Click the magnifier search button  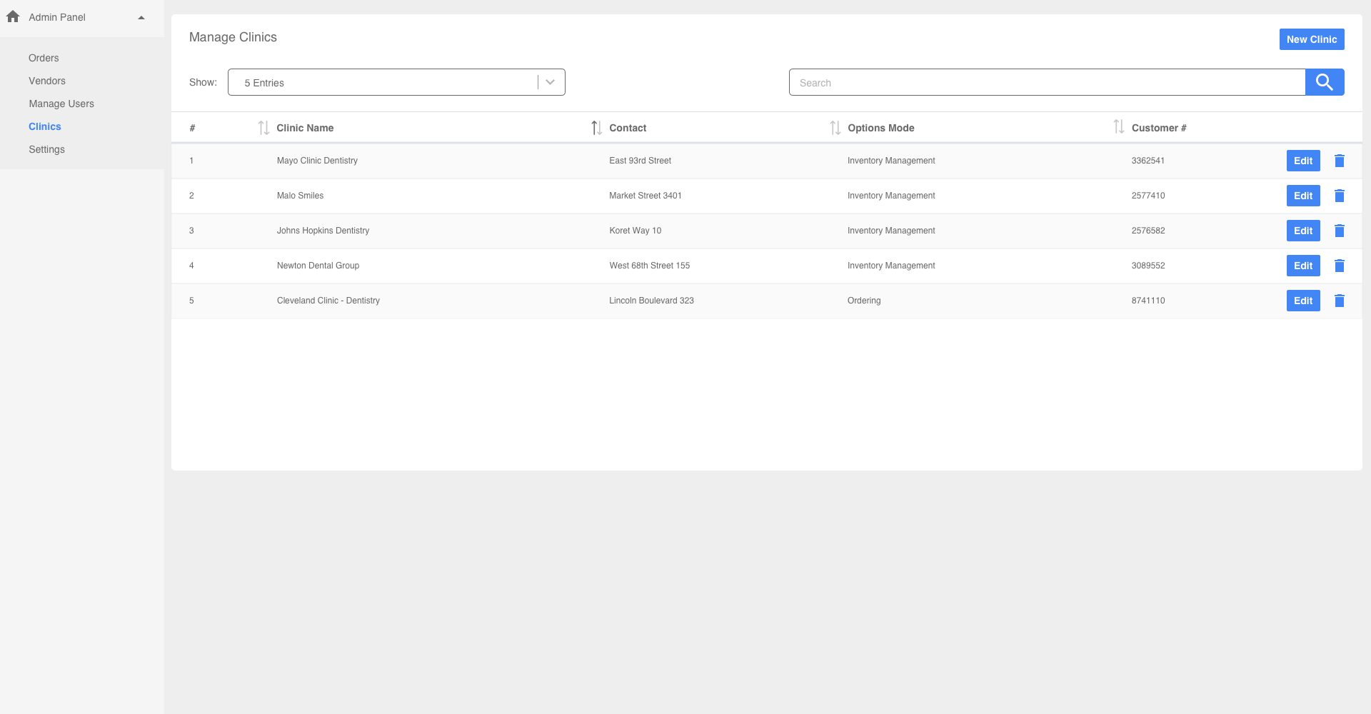pyautogui.click(x=1325, y=82)
